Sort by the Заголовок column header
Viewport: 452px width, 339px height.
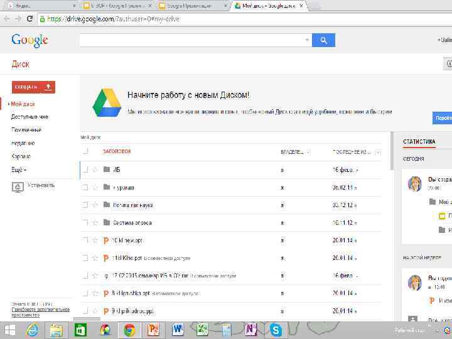[x=117, y=151]
